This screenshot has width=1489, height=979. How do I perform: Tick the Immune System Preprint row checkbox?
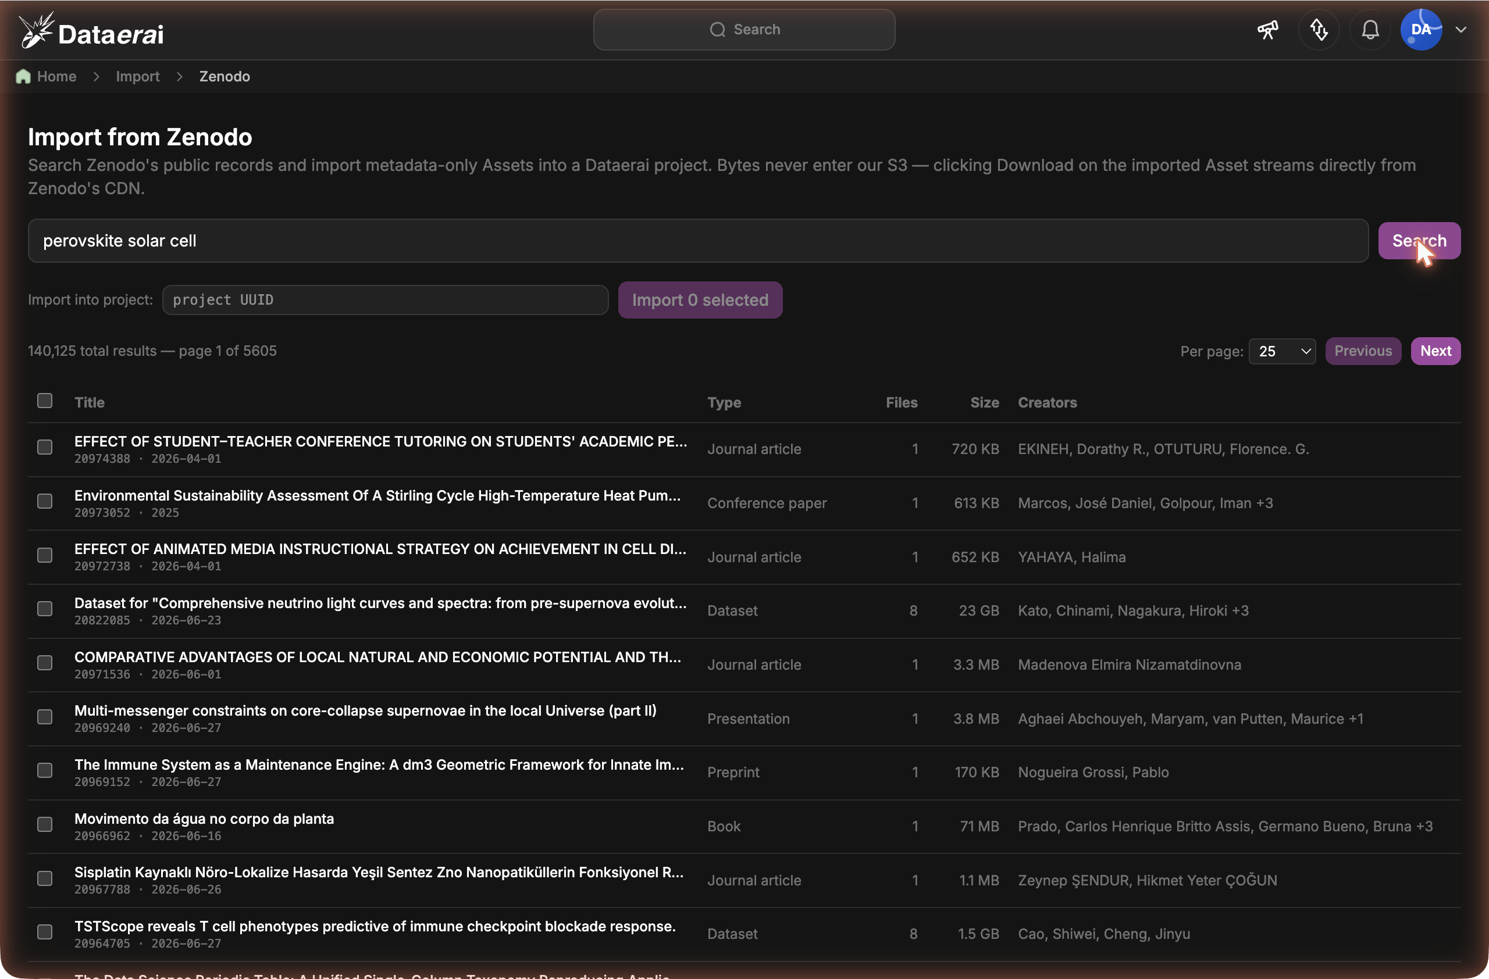pos(44,771)
